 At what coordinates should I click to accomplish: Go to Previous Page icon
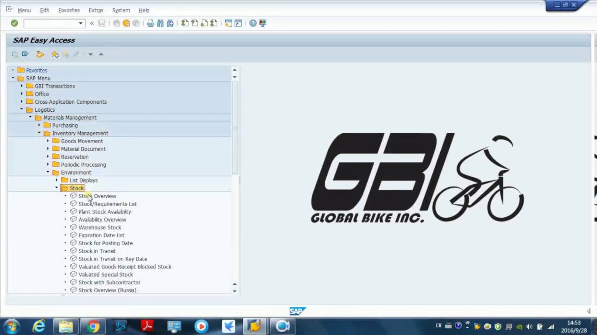[x=194, y=23]
